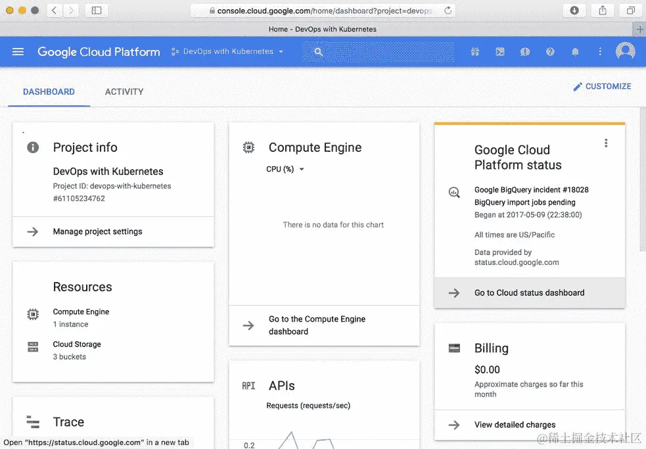Open the hamburger navigation menu

pyautogui.click(x=18, y=51)
